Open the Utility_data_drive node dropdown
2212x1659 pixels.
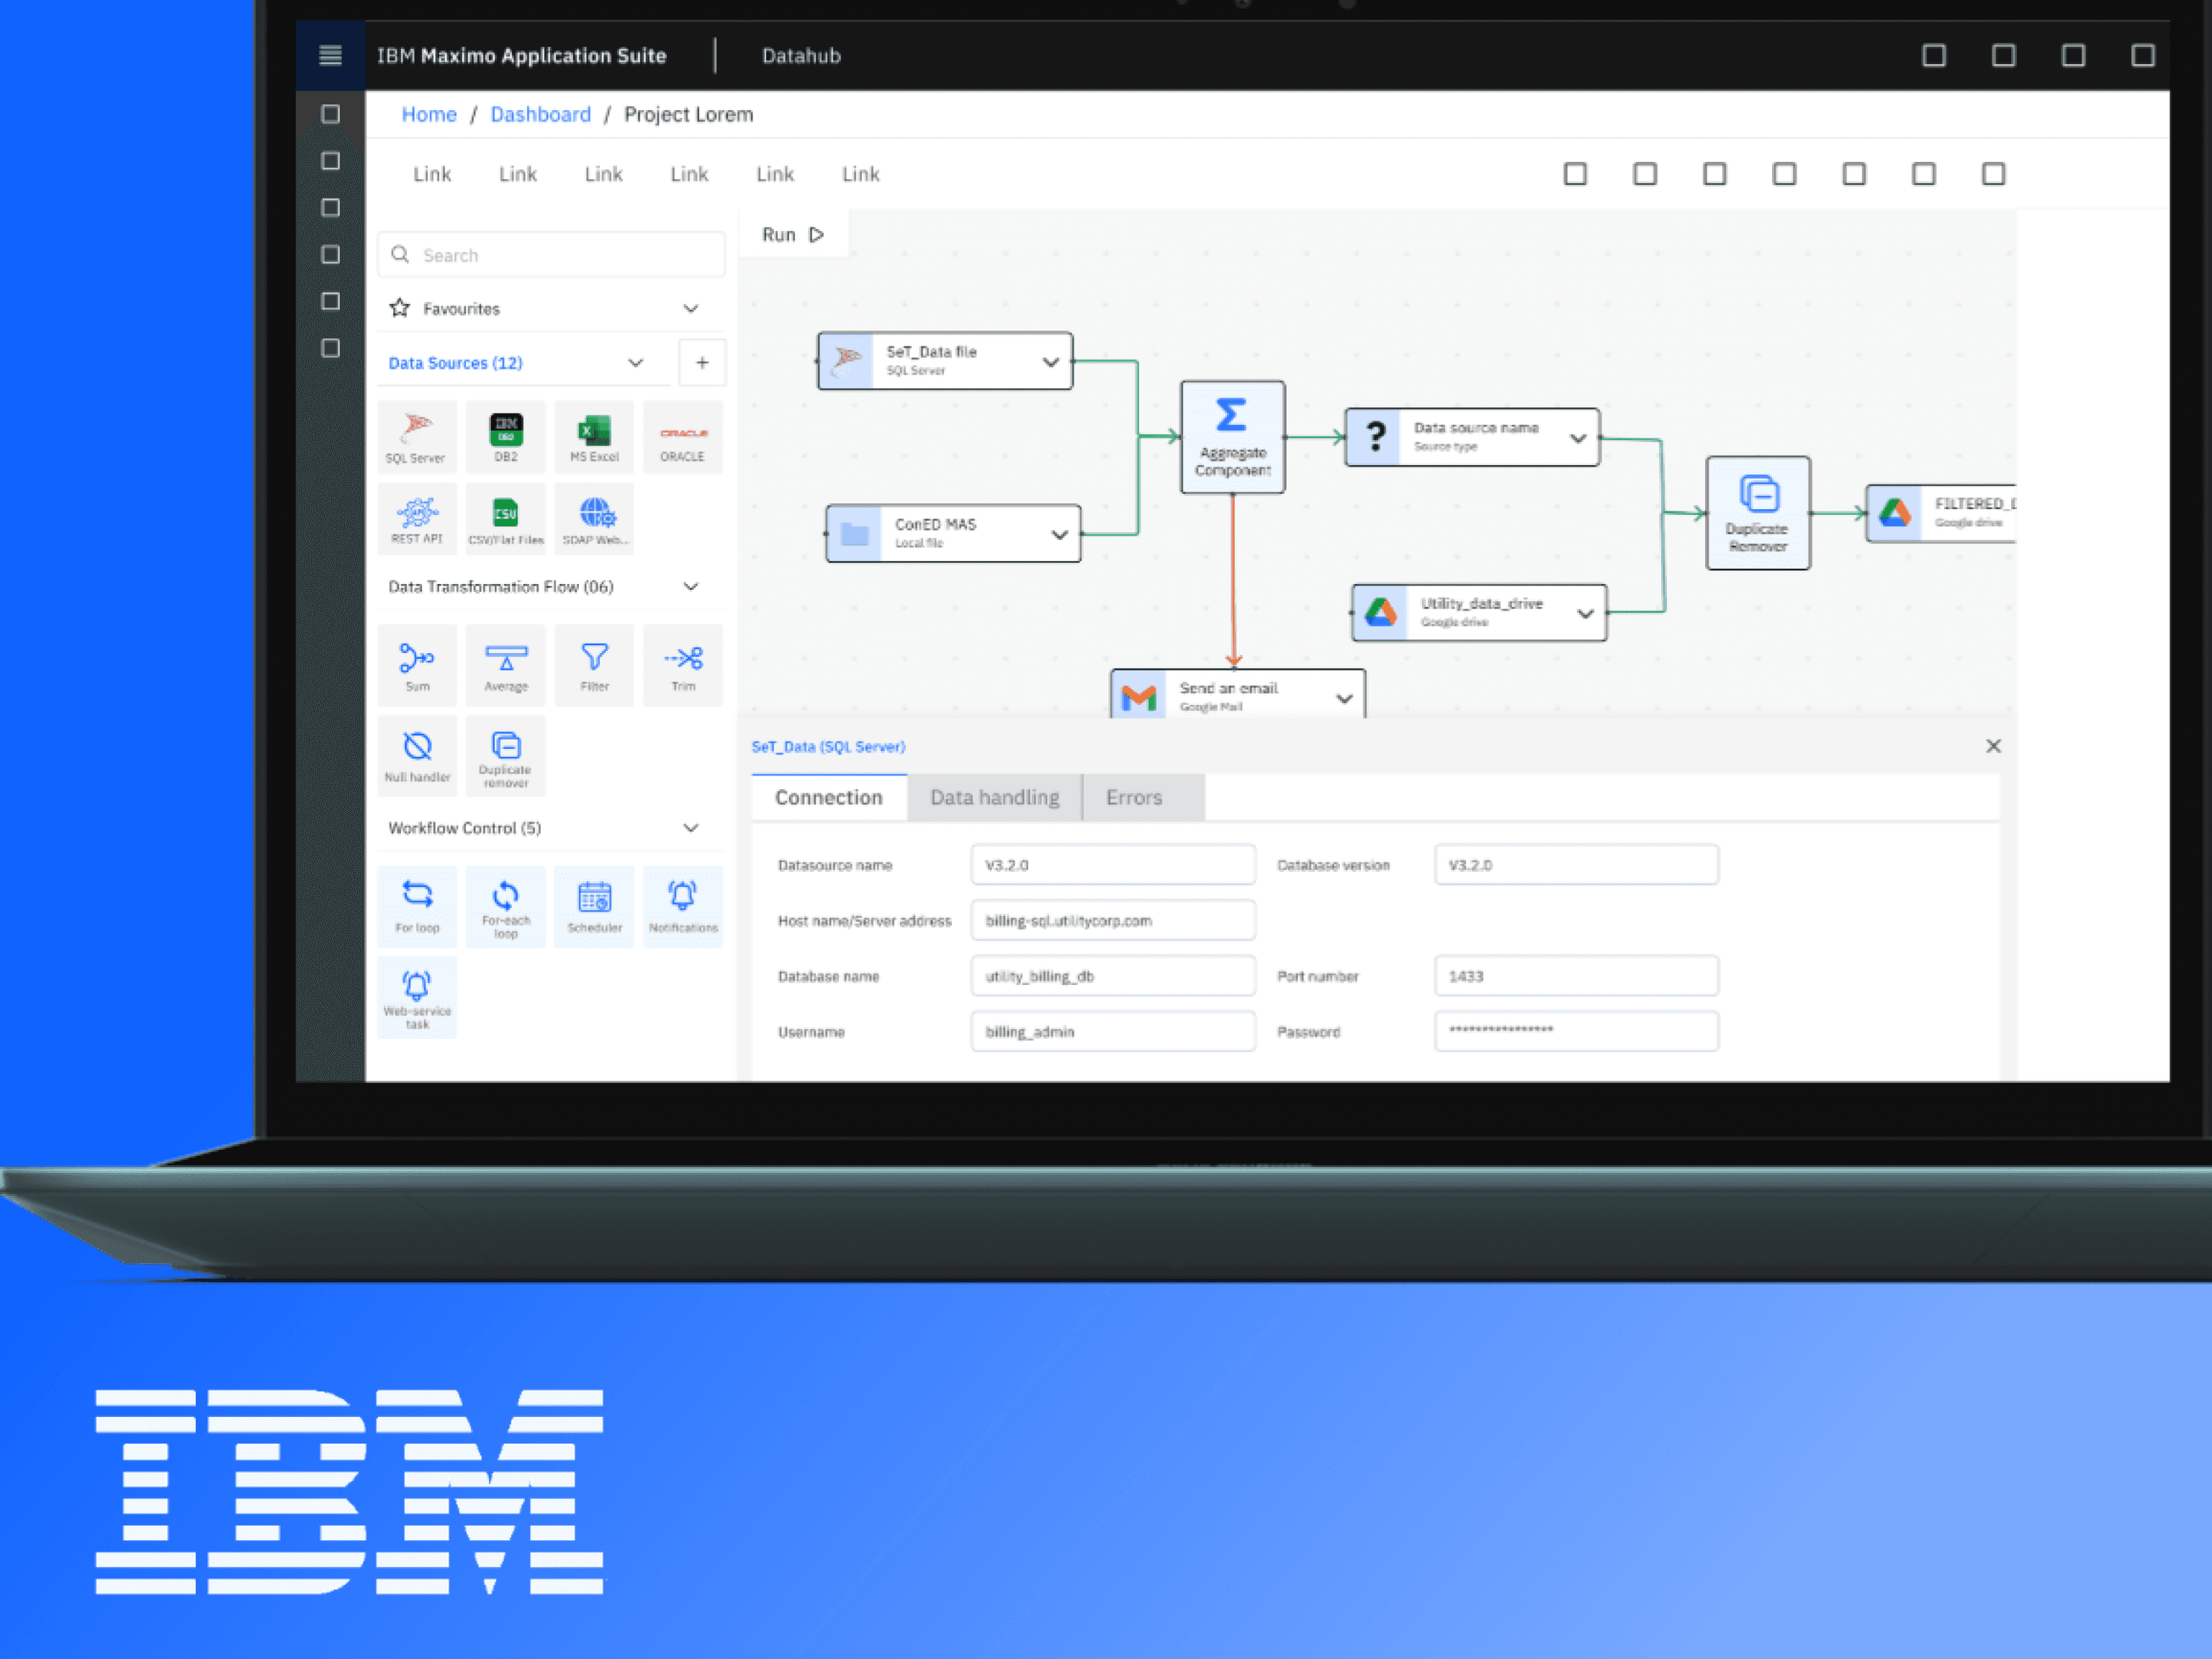(1585, 612)
